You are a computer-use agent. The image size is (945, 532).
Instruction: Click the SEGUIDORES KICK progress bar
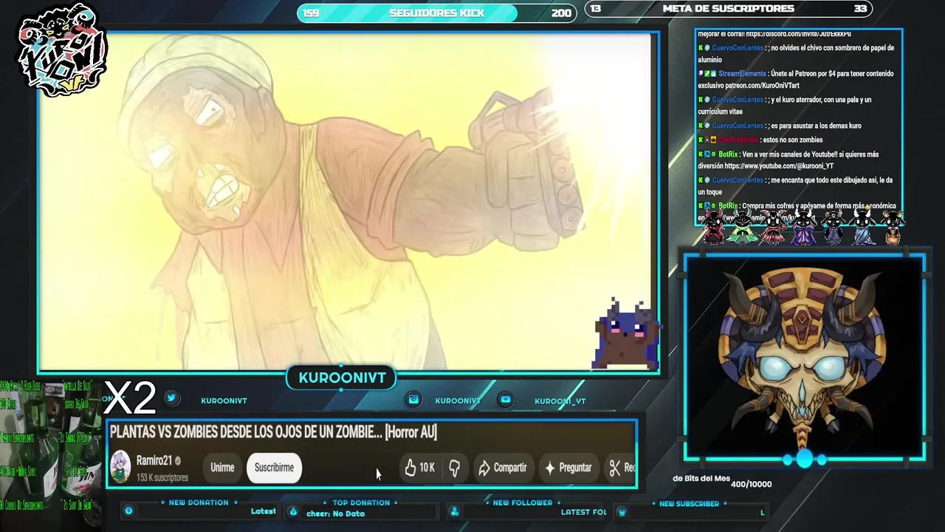(437, 13)
